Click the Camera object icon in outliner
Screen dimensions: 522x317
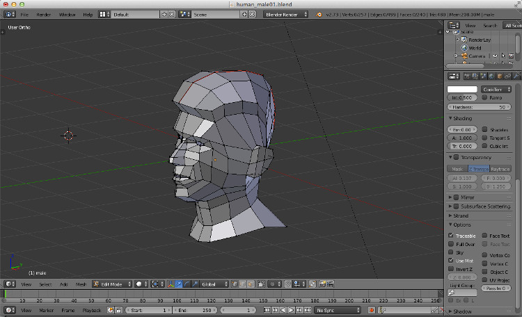(x=463, y=56)
